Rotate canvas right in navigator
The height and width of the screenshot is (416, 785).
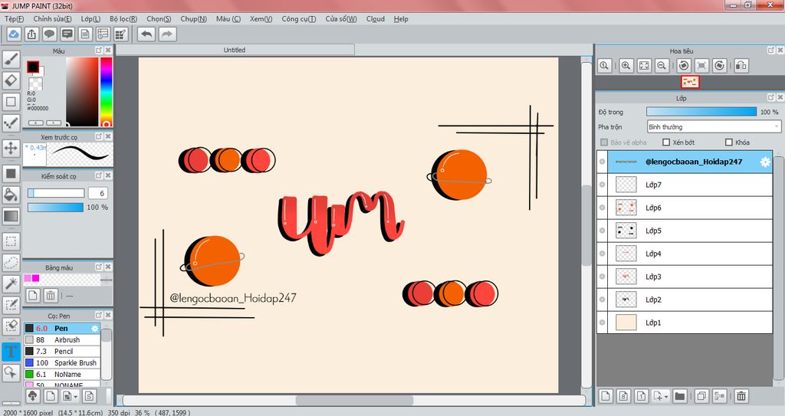tap(719, 66)
